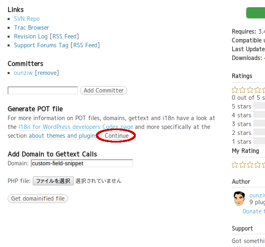Image resolution: width=265 pixels, height=247 pixels.
Task: Rate four stars under My Rating
Action: coord(257,165)
